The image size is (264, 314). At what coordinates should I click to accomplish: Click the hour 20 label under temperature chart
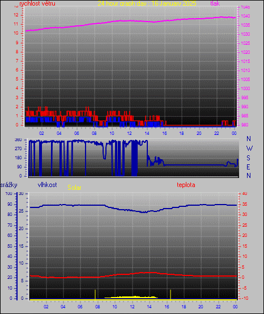tap(201, 307)
